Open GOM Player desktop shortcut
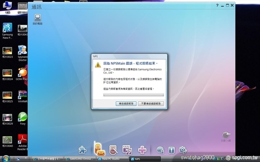Image resolution: width=260 pixels, height=162 pixels. point(22,74)
